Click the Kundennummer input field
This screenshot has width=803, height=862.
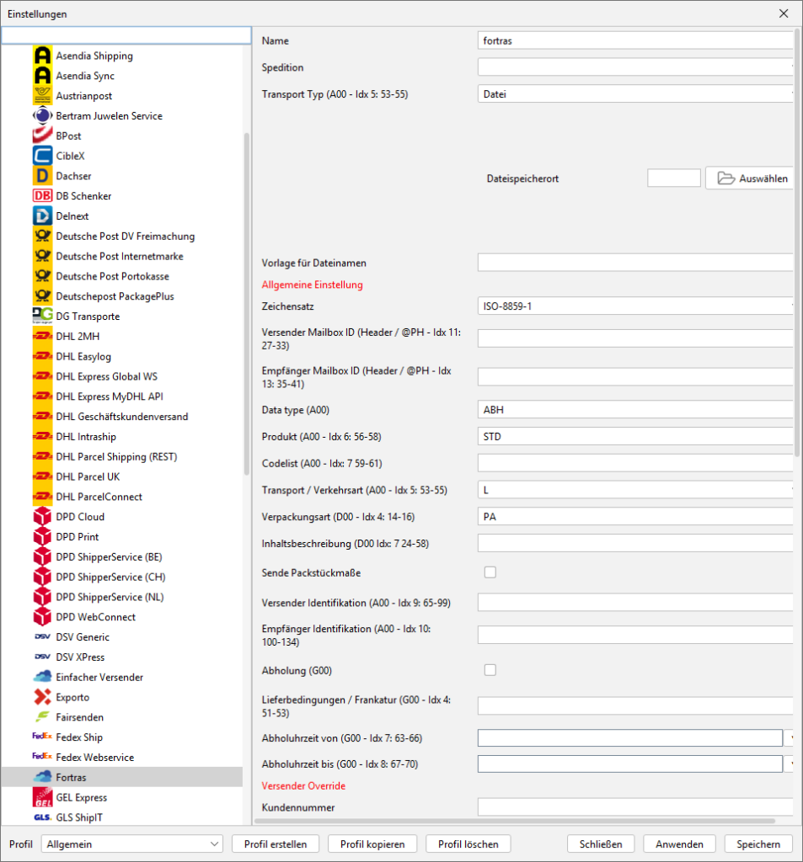pos(636,807)
